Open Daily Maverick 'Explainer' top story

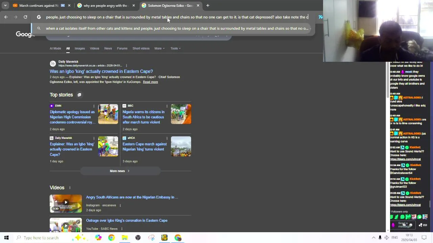[72, 149]
